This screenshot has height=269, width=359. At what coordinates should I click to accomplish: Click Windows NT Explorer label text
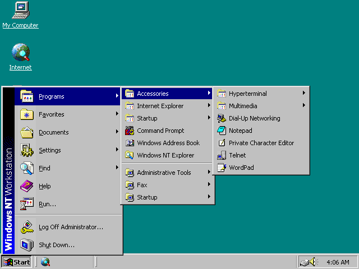[165, 155]
